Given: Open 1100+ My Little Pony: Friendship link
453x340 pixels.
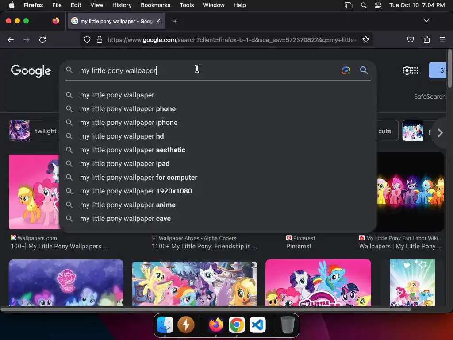Looking at the screenshot, I should tap(204, 246).
